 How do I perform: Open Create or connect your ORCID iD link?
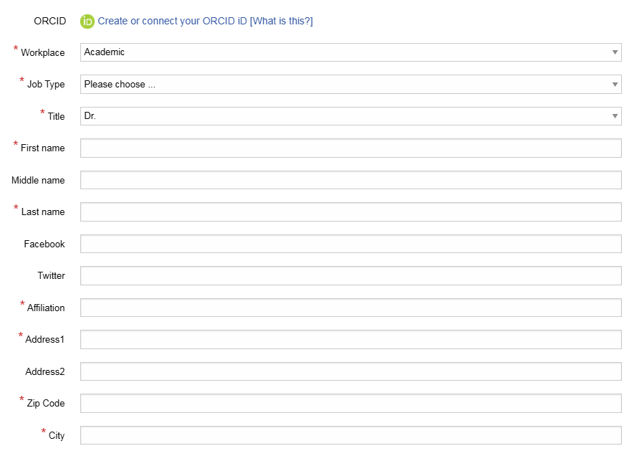click(172, 22)
